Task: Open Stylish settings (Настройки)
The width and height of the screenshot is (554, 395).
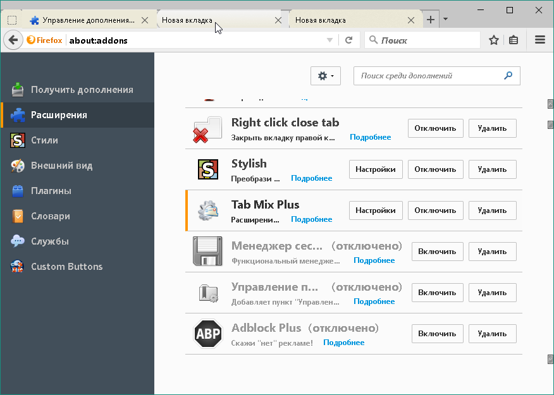Action: tap(376, 169)
